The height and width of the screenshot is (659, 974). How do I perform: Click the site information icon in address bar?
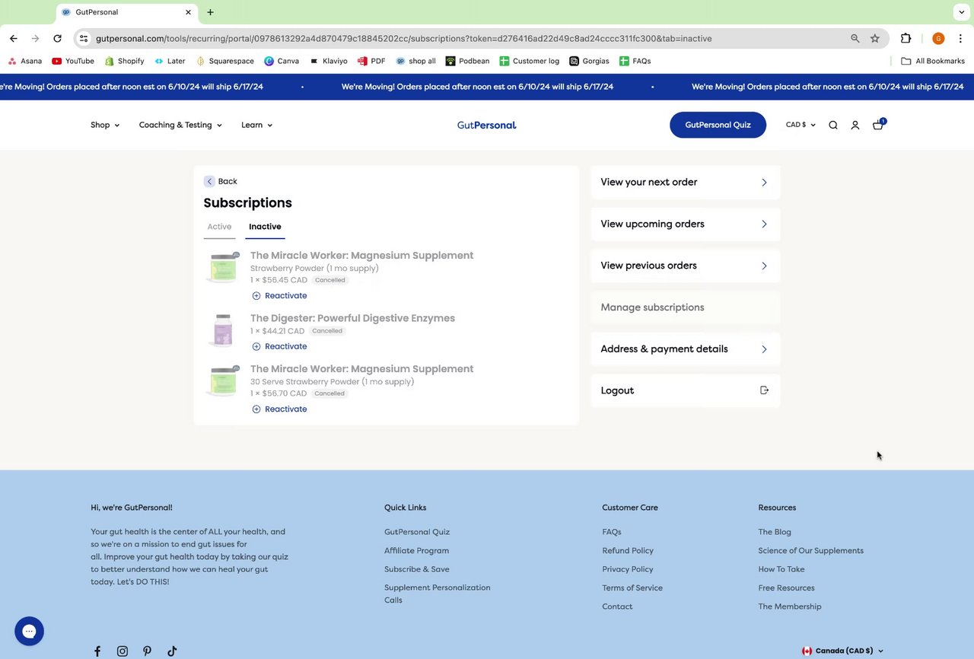tap(84, 38)
